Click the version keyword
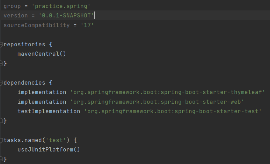The image size is (270, 164). click(16, 16)
